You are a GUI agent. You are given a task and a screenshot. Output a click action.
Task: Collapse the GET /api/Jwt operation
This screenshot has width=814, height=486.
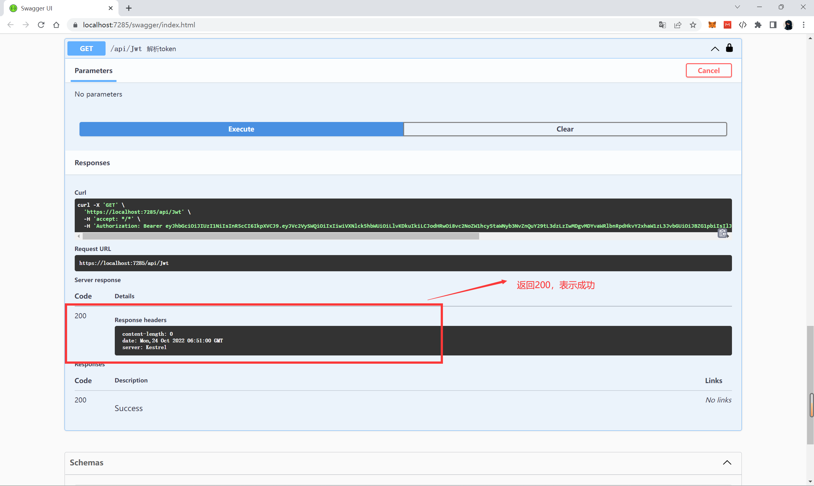715,49
